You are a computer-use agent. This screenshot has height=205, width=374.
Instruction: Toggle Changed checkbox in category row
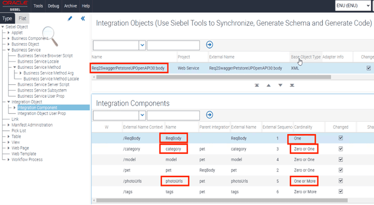point(340,149)
